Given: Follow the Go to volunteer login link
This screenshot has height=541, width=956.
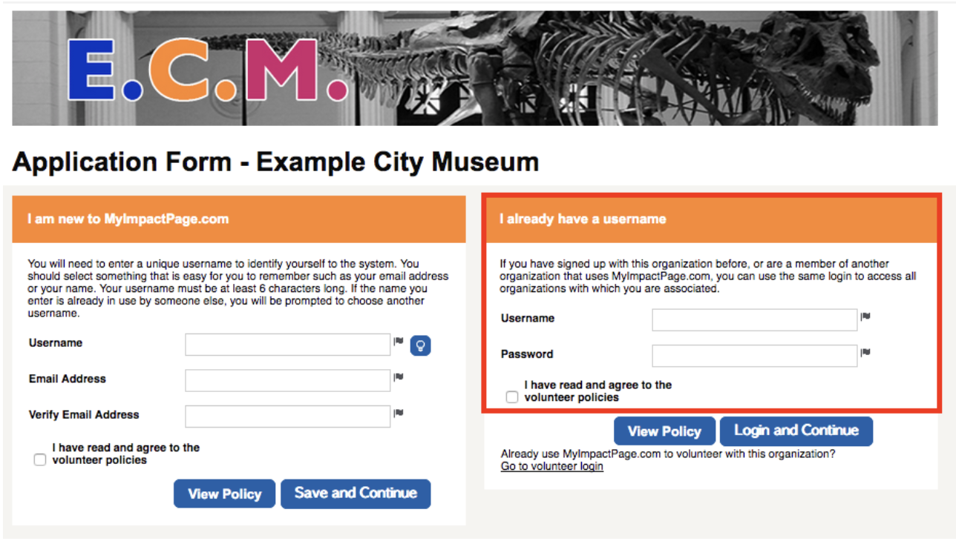Looking at the screenshot, I should coord(552,466).
